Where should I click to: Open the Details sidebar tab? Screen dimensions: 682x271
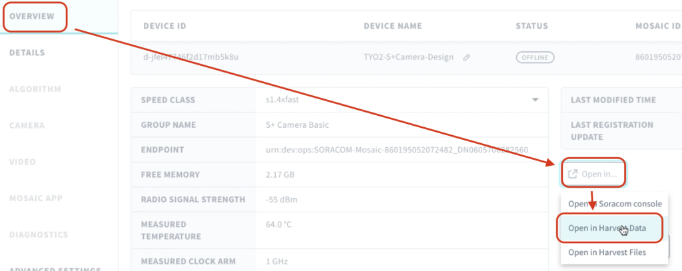click(27, 53)
